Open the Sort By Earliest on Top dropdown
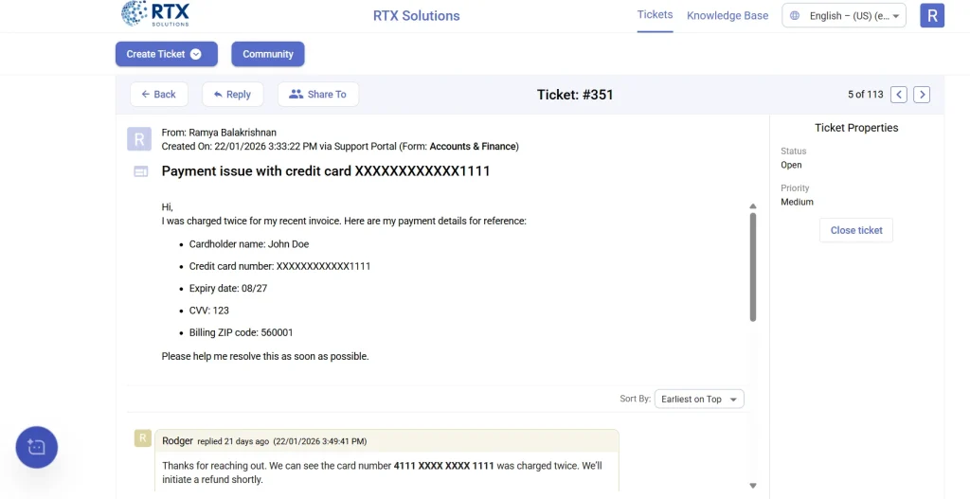The image size is (970, 499). click(x=700, y=400)
